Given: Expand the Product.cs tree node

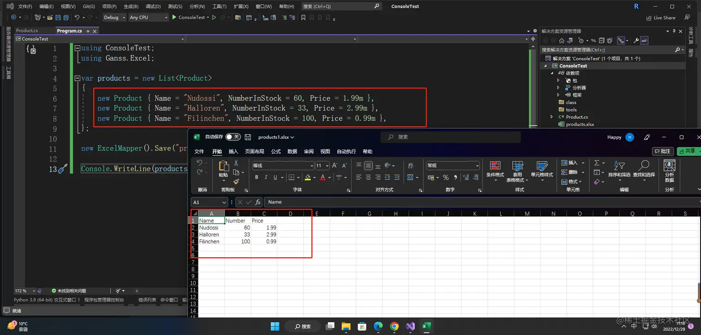Looking at the screenshot, I should pyautogui.click(x=552, y=117).
